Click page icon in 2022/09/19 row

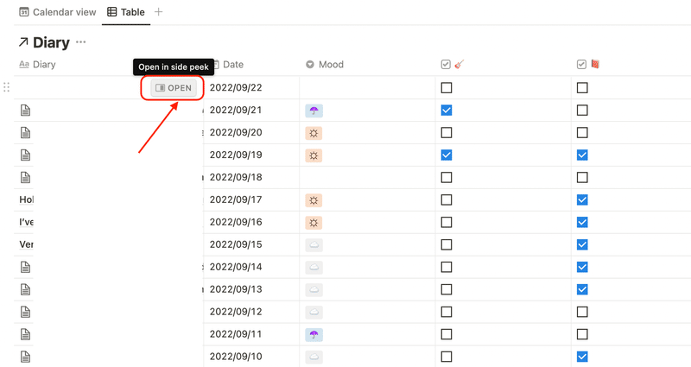[x=26, y=155]
